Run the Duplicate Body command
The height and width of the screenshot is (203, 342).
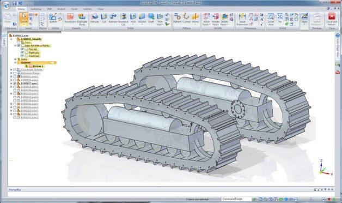(x=82, y=19)
